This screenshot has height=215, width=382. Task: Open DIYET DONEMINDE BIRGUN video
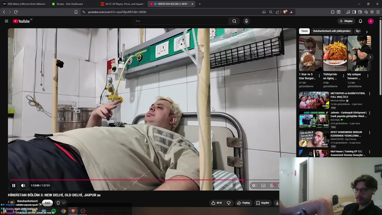(314, 139)
